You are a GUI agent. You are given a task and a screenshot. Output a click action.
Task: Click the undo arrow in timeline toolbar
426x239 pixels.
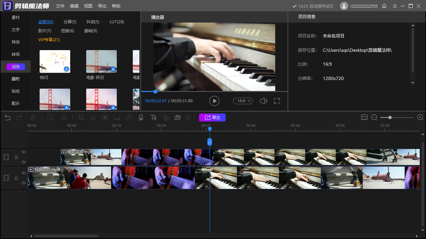pos(8,118)
